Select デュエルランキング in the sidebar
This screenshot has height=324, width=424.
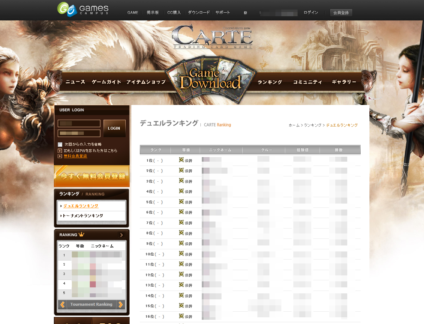coord(81,206)
